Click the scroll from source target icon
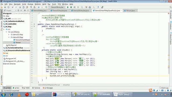This screenshot has width=172, height=97. (18, 11)
